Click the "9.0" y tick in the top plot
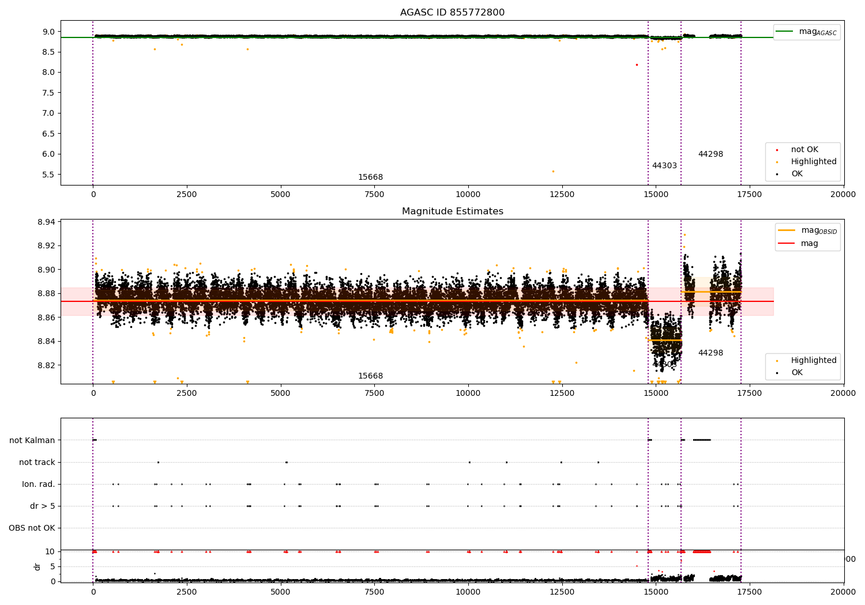 pos(48,32)
